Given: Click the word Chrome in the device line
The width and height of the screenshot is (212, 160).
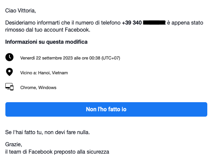Looking at the screenshot, I should tap(29, 88).
